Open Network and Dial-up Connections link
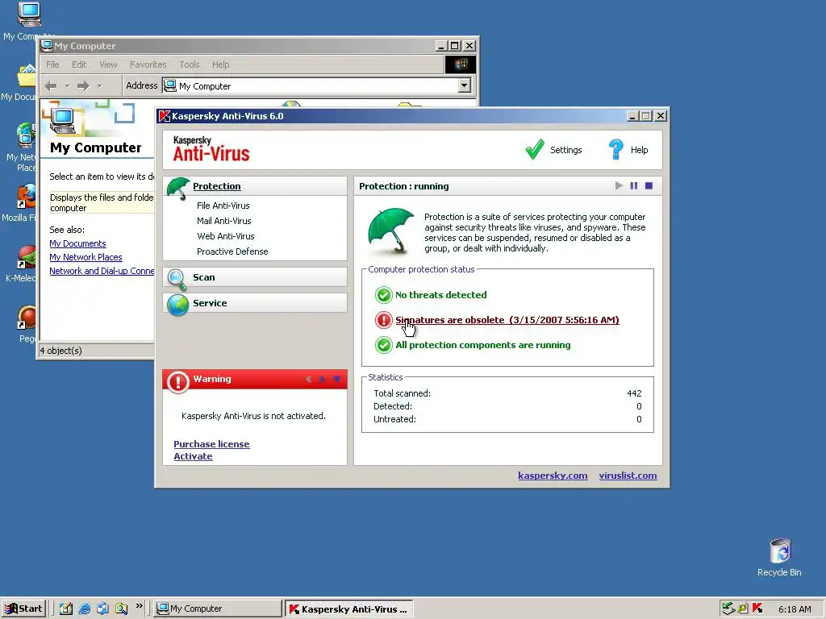Viewport: 826px width, 619px height. click(102, 271)
